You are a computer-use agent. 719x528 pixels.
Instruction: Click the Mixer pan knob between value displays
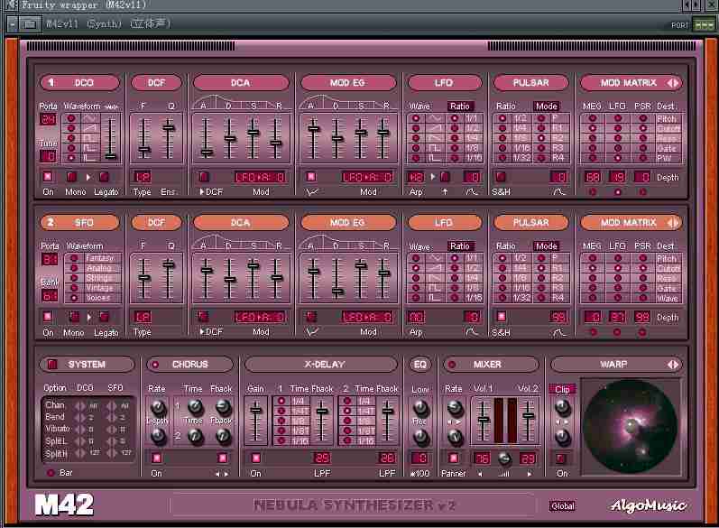pyautogui.click(x=504, y=458)
